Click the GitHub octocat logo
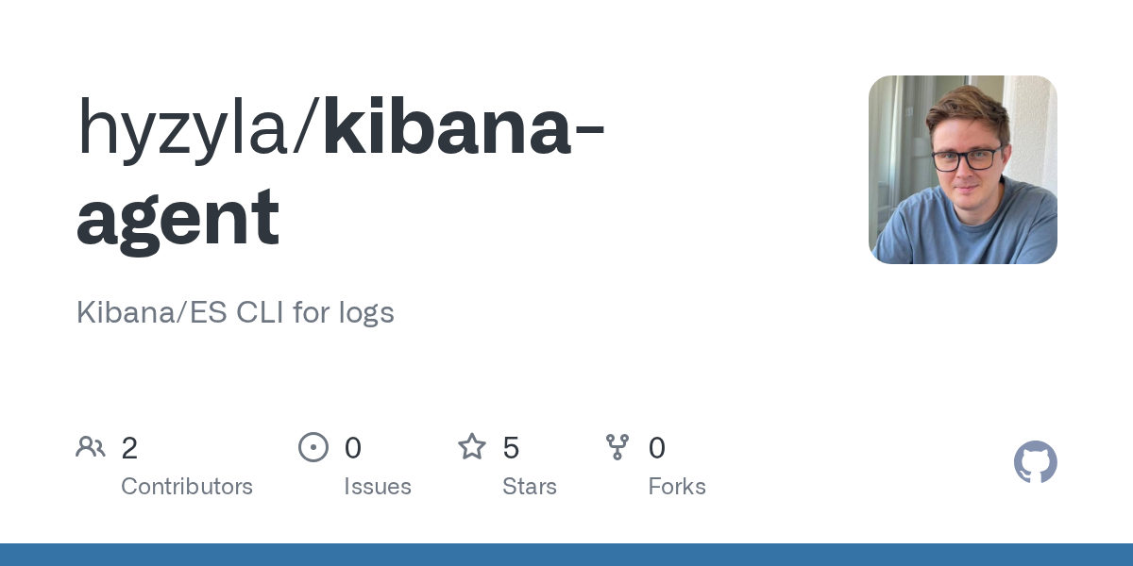The image size is (1133, 566). coord(1036,462)
